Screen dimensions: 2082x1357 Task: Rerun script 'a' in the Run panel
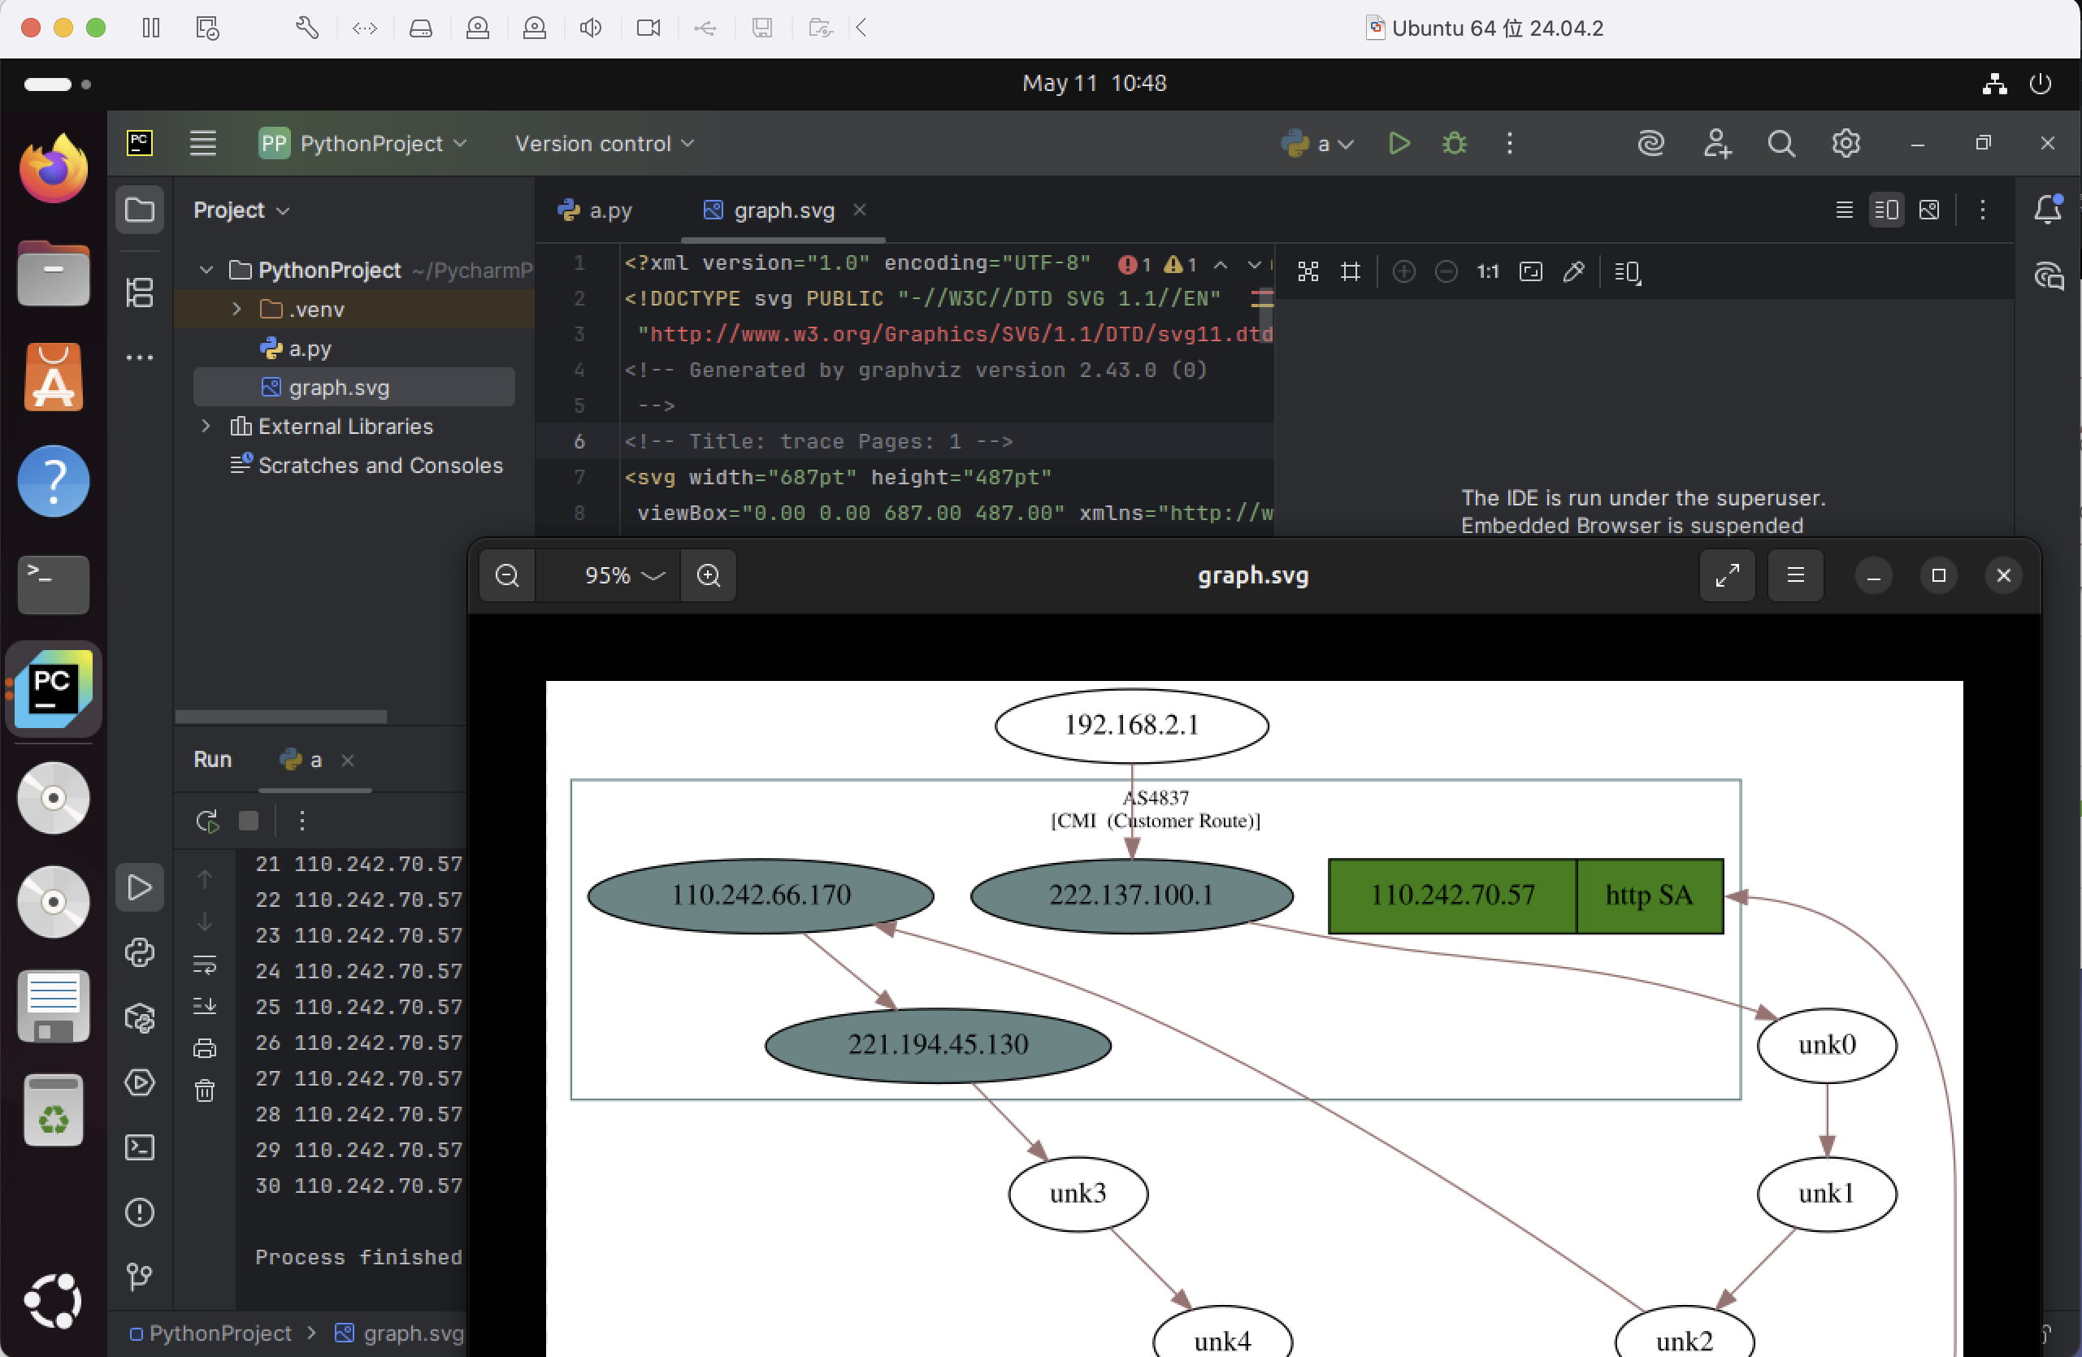pos(207,821)
